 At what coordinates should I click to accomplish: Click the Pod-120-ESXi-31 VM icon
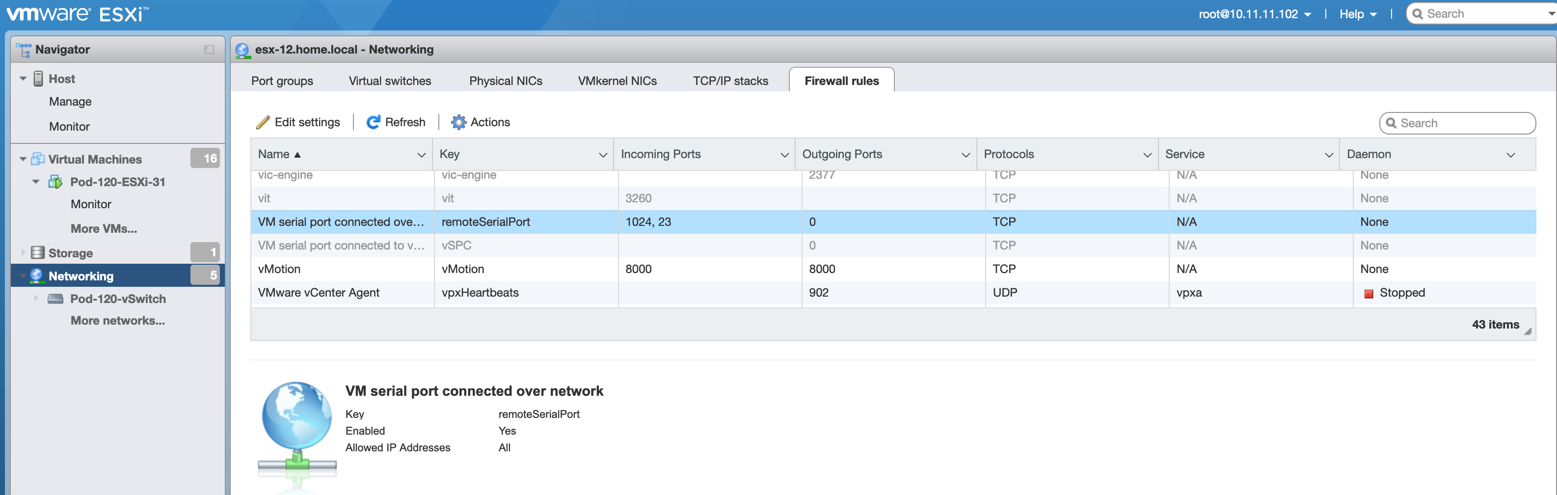tap(55, 182)
